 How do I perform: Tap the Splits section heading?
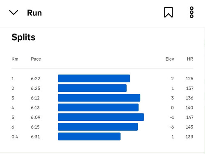tap(23, 37)
